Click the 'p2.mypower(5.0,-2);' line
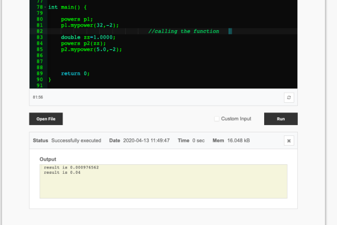 point(91,49)
